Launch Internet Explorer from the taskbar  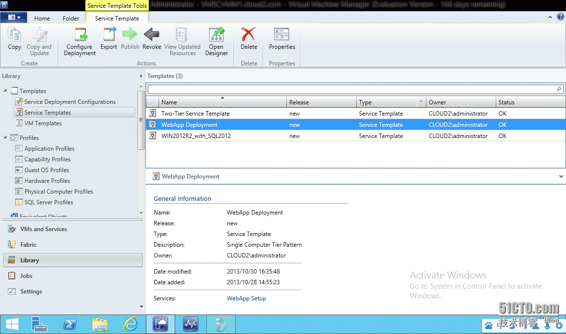click(130, 324)
